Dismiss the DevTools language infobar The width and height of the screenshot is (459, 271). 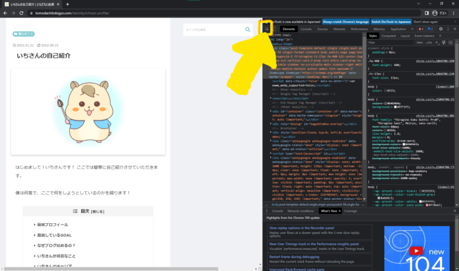pos(455,22)
